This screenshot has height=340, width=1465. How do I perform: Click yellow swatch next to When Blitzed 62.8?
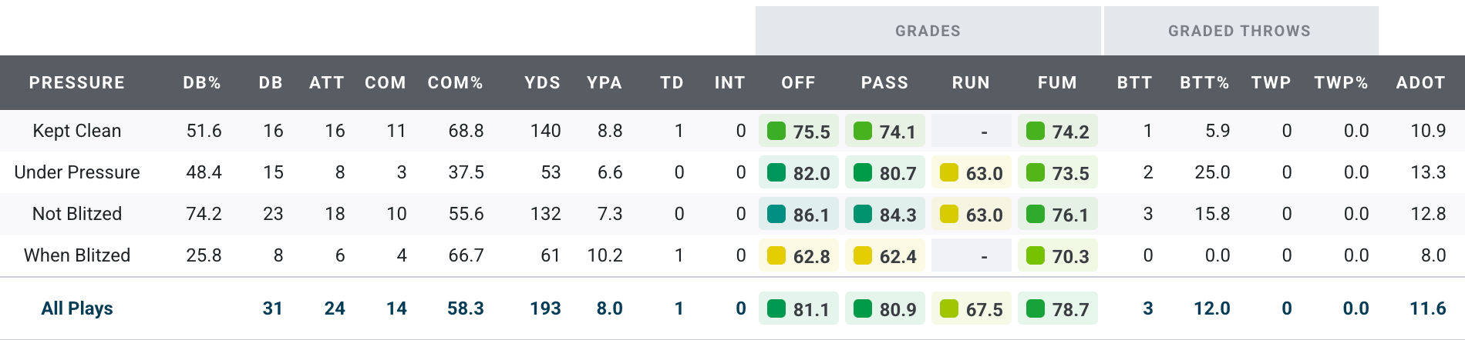[x=776, y=255]
